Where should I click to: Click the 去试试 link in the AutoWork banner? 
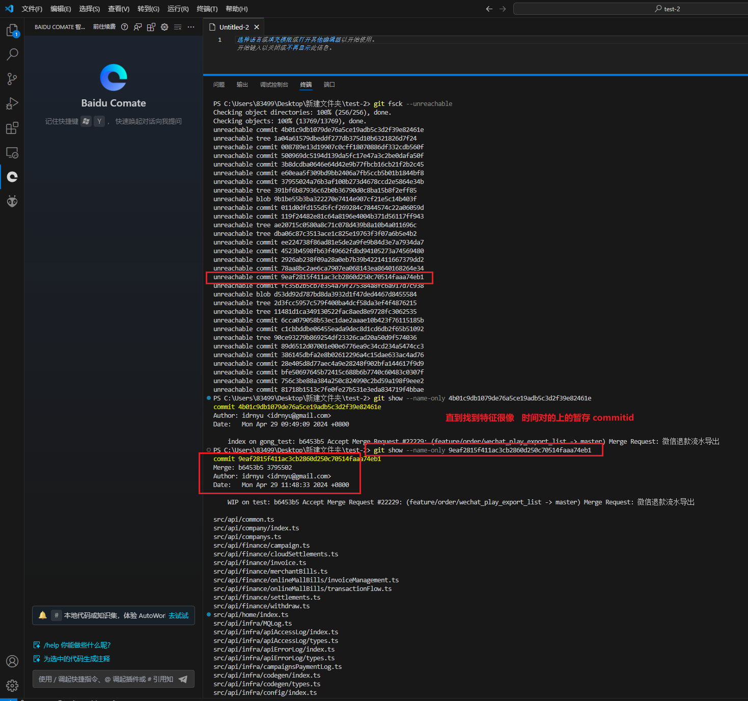(x=179, y=615)
